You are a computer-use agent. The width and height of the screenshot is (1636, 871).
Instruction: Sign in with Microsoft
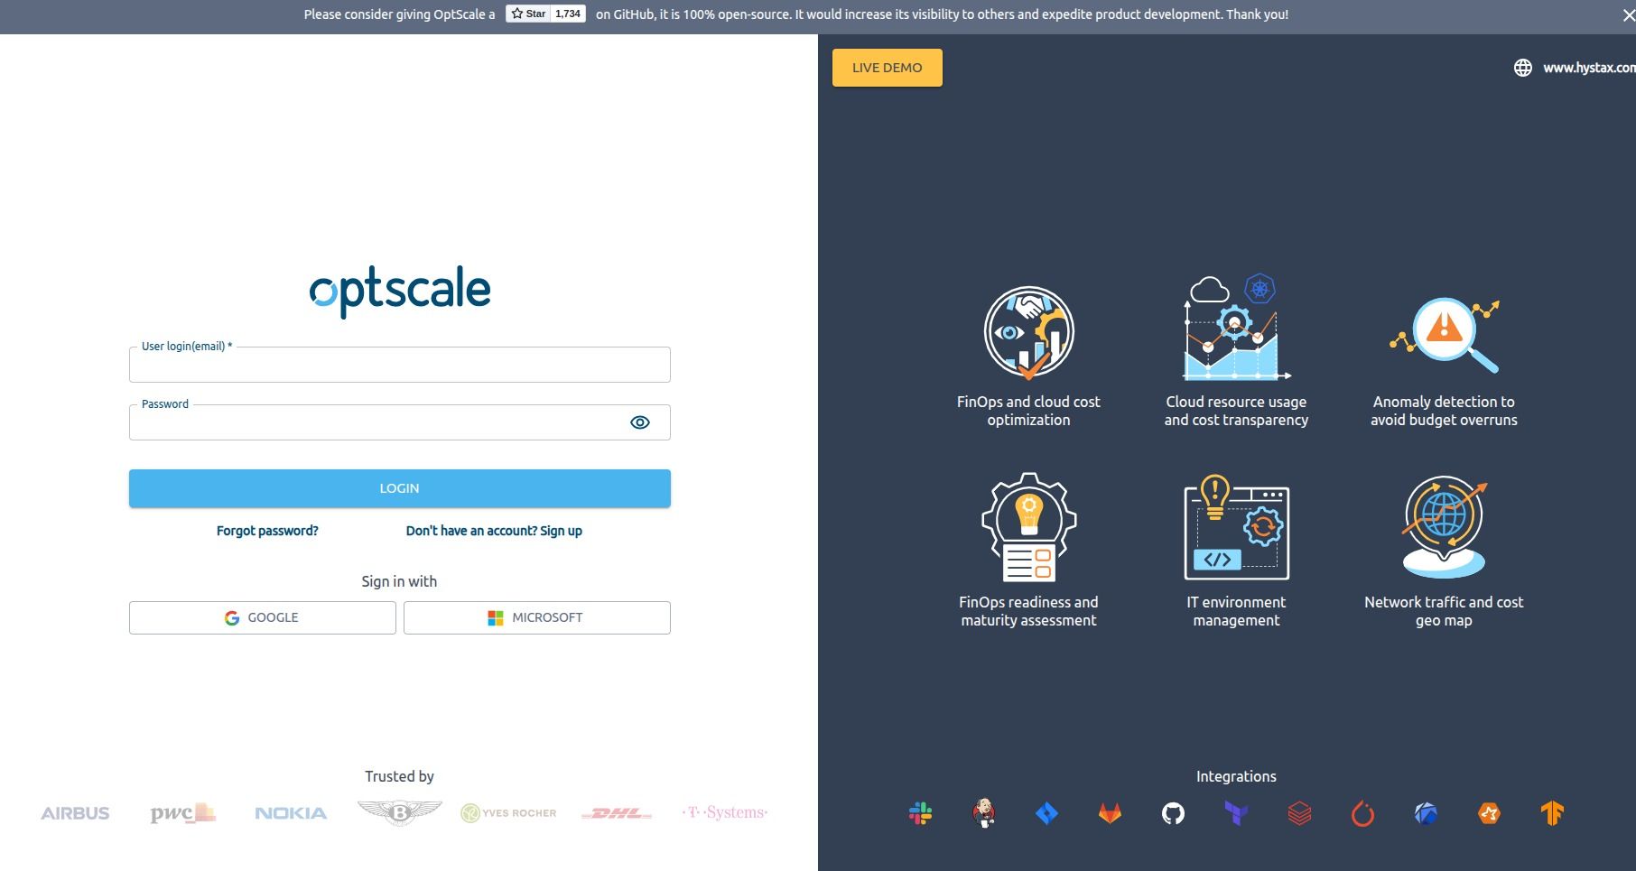pos(536,617)
